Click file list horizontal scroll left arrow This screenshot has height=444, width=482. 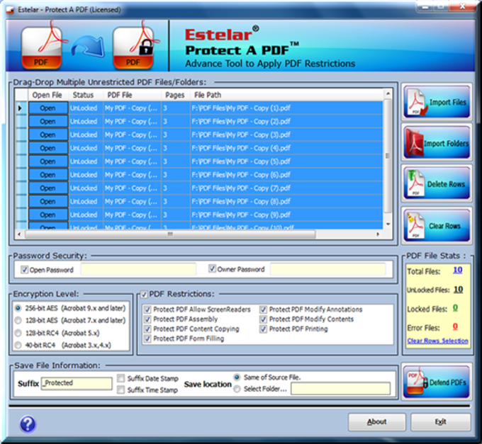coord(19,234)
